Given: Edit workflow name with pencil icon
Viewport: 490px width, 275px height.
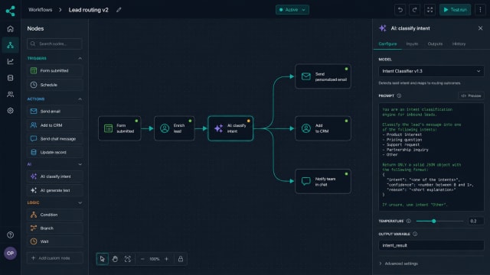Looking at the screenshot, I should 119,10.
